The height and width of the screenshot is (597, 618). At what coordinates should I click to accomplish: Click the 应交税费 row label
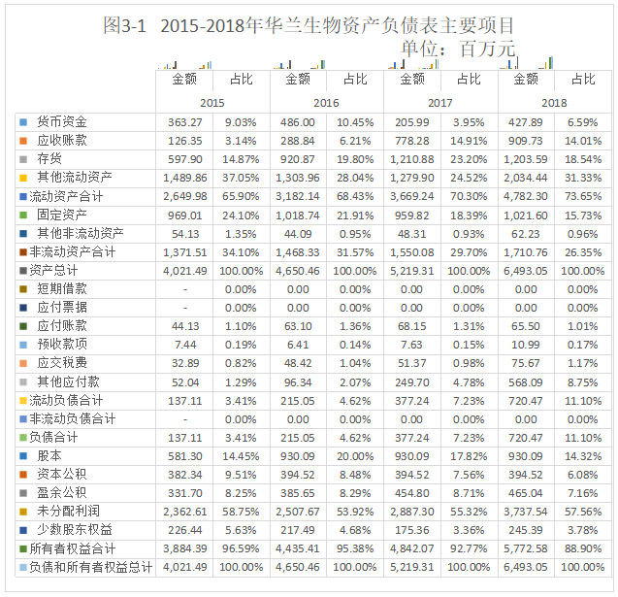(x=62, y=363)
